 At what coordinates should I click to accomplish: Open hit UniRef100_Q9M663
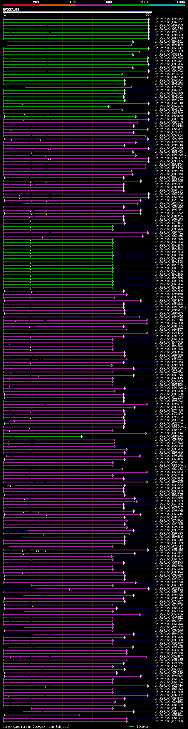169,35
